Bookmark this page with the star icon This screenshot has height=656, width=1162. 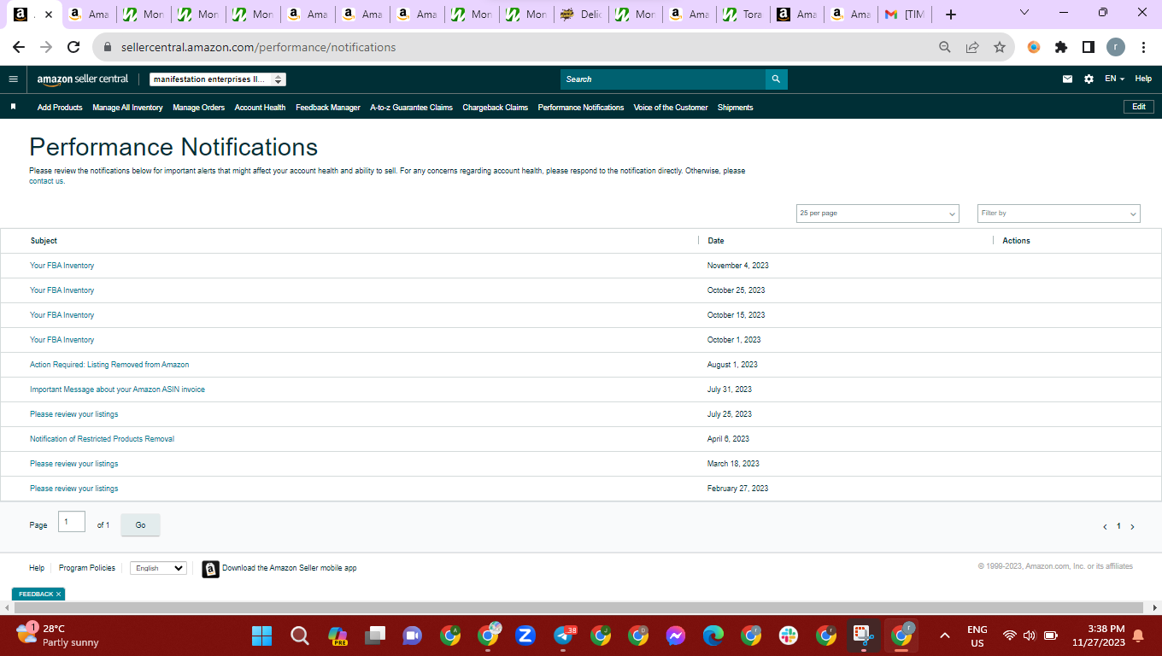pyautogui.click(x=1000, y=48)
